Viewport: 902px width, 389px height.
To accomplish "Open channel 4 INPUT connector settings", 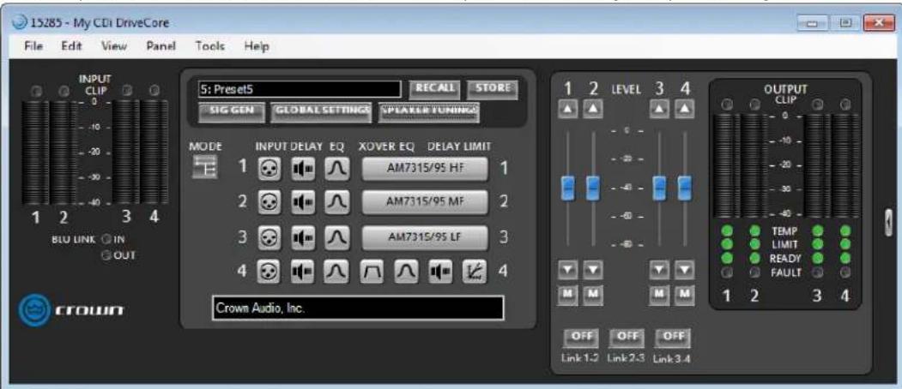I will point(268,271).
